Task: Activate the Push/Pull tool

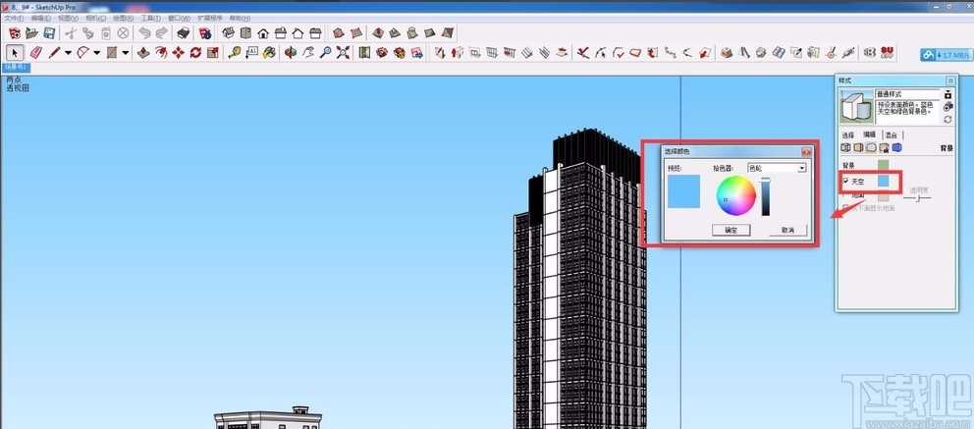Action: click(x=143, y=52)
